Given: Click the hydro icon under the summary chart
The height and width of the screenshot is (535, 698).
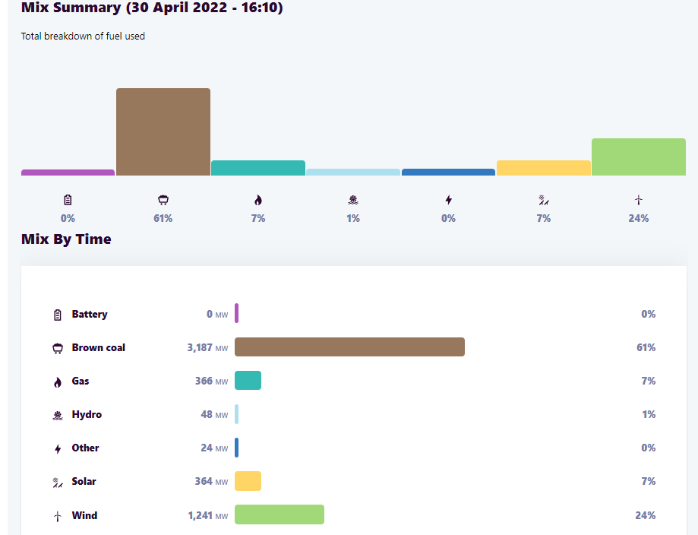Looking at the screenshot, I should 353,200.
